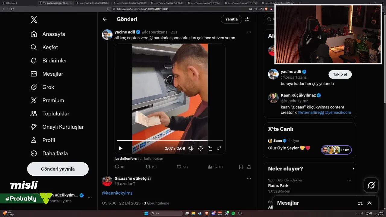Click Onaylı Kuruluşlar lightning icon

click(34, 127)
